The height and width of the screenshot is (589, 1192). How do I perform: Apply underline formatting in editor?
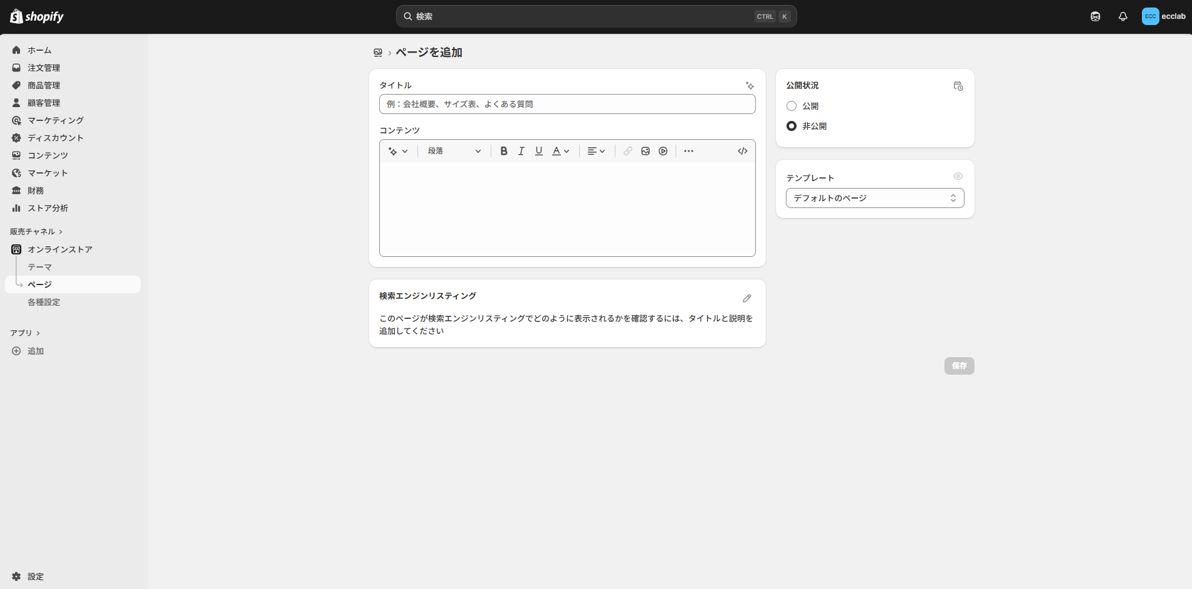click(x=538, y=151)
